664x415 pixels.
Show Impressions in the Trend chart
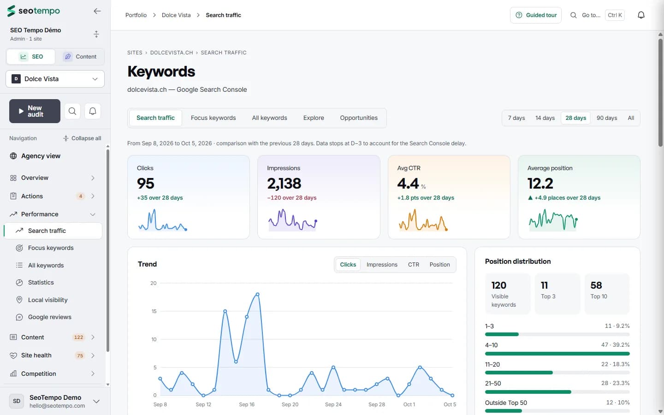[382, 265]
